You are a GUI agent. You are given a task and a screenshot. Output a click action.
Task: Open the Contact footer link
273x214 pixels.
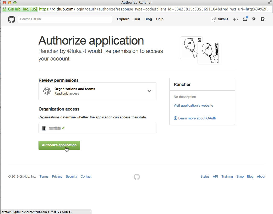pyautogui.click(x=86, y=176)
